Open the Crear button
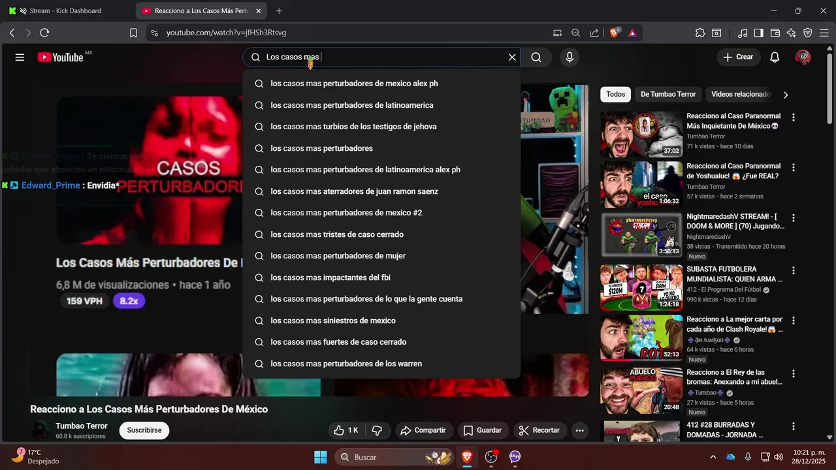This screenshot has height=470, width=836. pyautogui.click(x=738, y=57)
